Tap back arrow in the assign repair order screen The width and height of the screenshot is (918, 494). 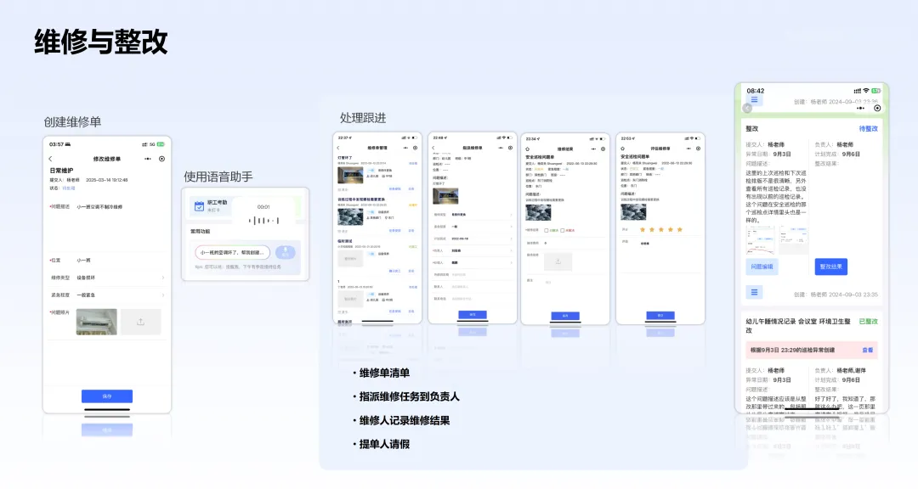[x=433, y=148]
